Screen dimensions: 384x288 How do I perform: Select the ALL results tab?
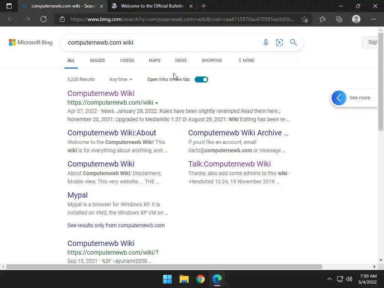click(71, 60)
